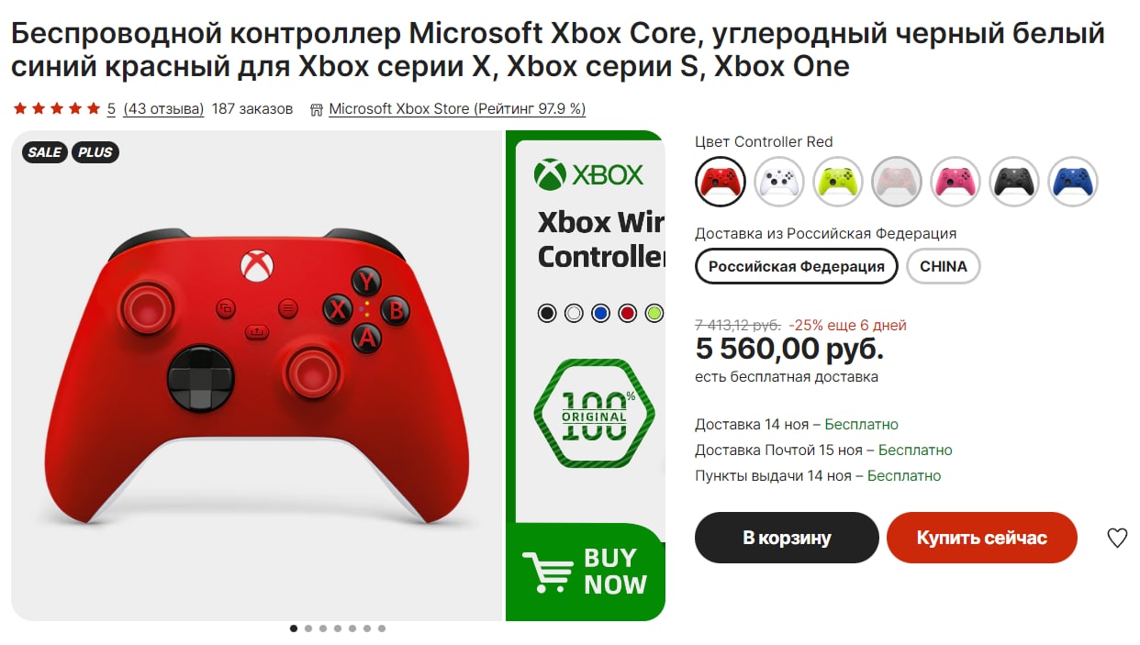The image size is (1140, 645).
Task: Click the Купить сейчас button
Action: click(981, 538)
